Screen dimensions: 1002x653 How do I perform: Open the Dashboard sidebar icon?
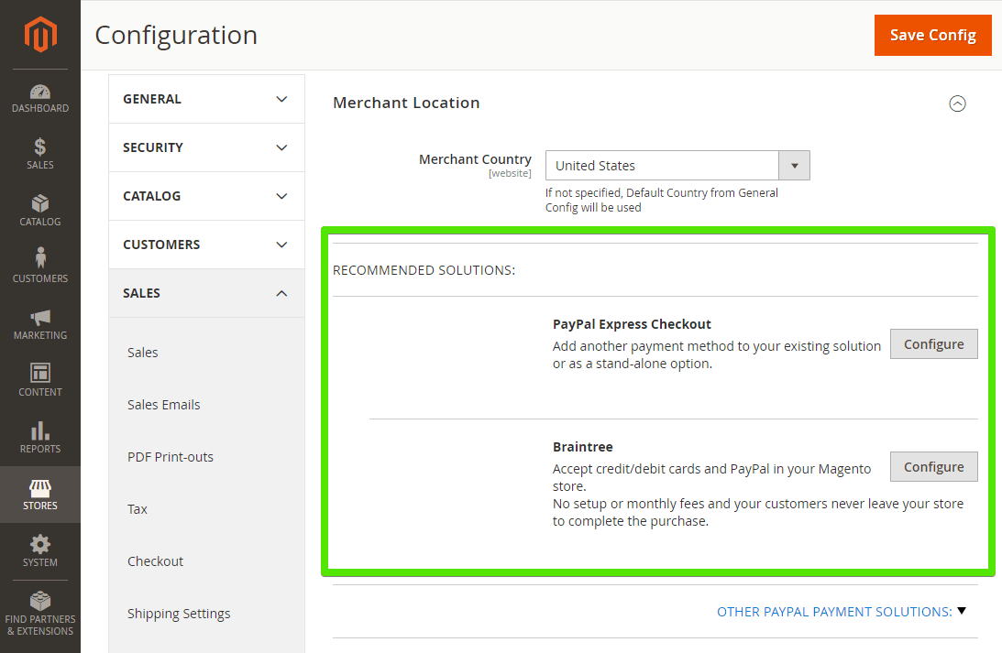coord(40,98)
